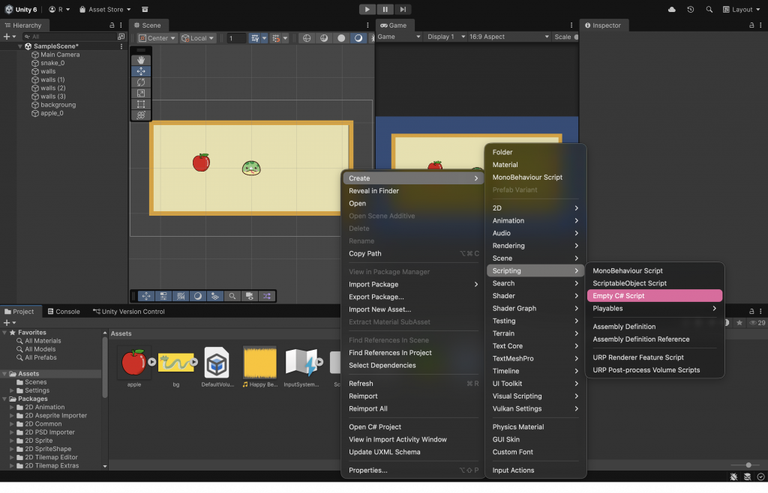The image size is (768, 493).
Task: Expand the apple sprite sub-assets arrow
Action: click(x=151, y=363)
